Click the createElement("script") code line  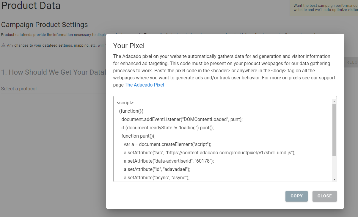coord(167,144)
